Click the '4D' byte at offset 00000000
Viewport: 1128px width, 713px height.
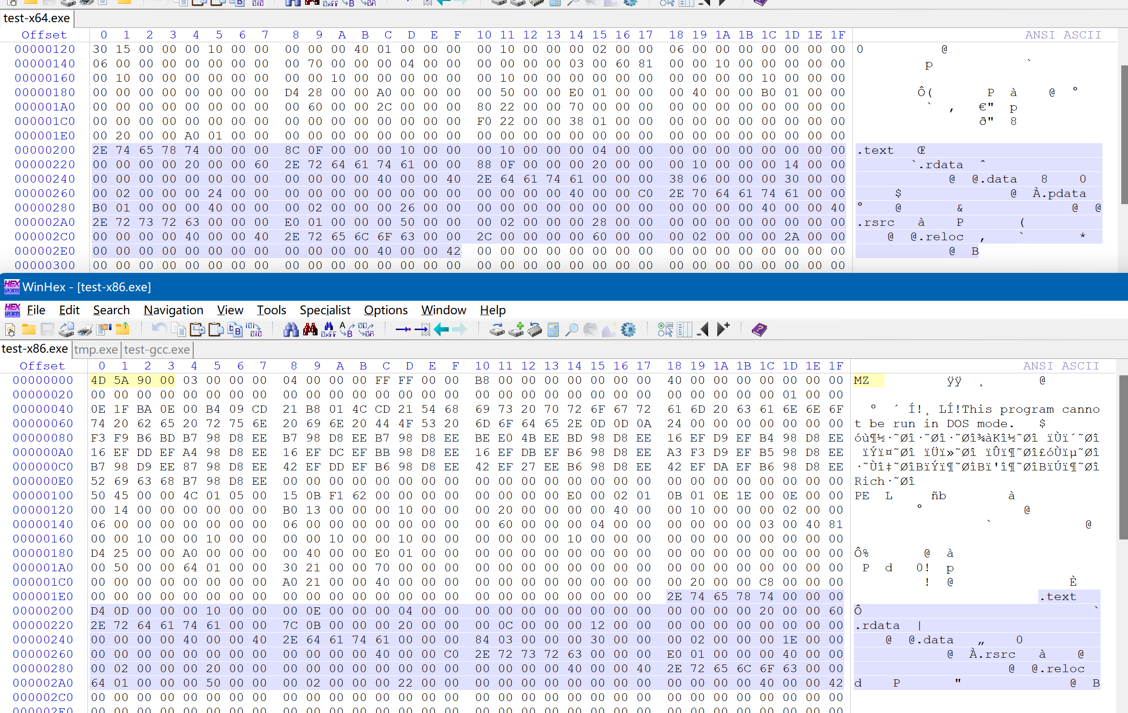tap(98, 381)
